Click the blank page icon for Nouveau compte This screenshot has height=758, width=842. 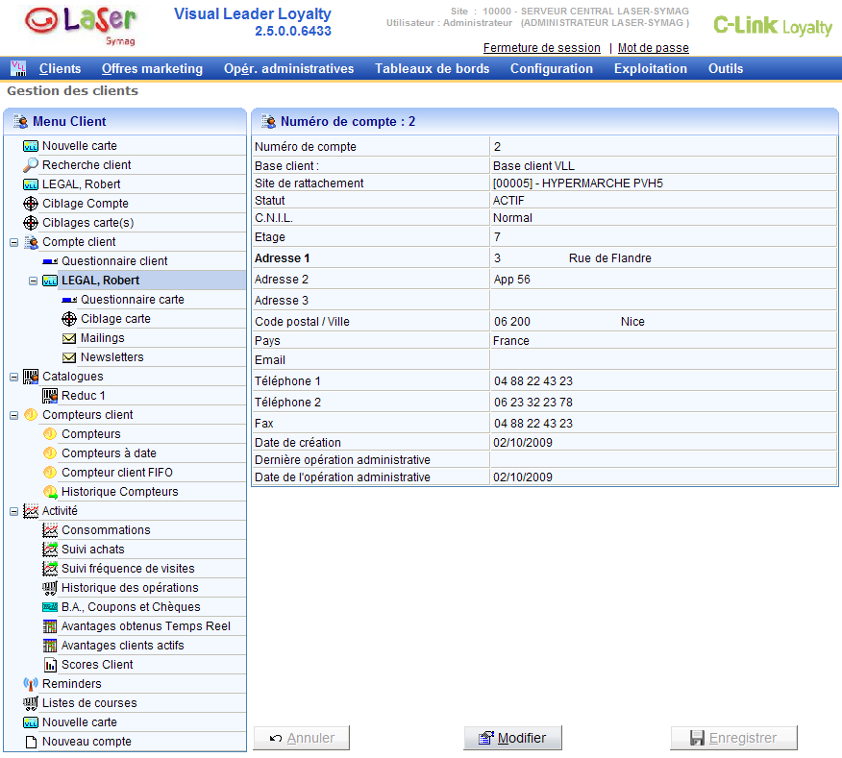31,742
